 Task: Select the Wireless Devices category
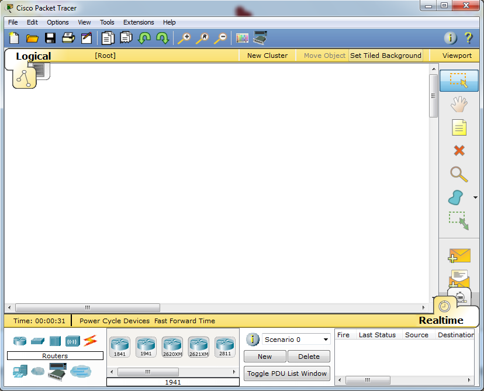coord(72,341)
